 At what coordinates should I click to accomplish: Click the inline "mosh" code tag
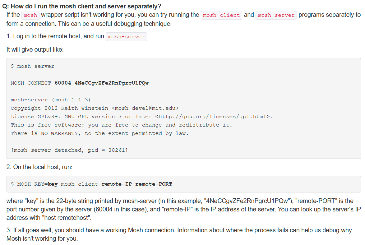point(30,15)
